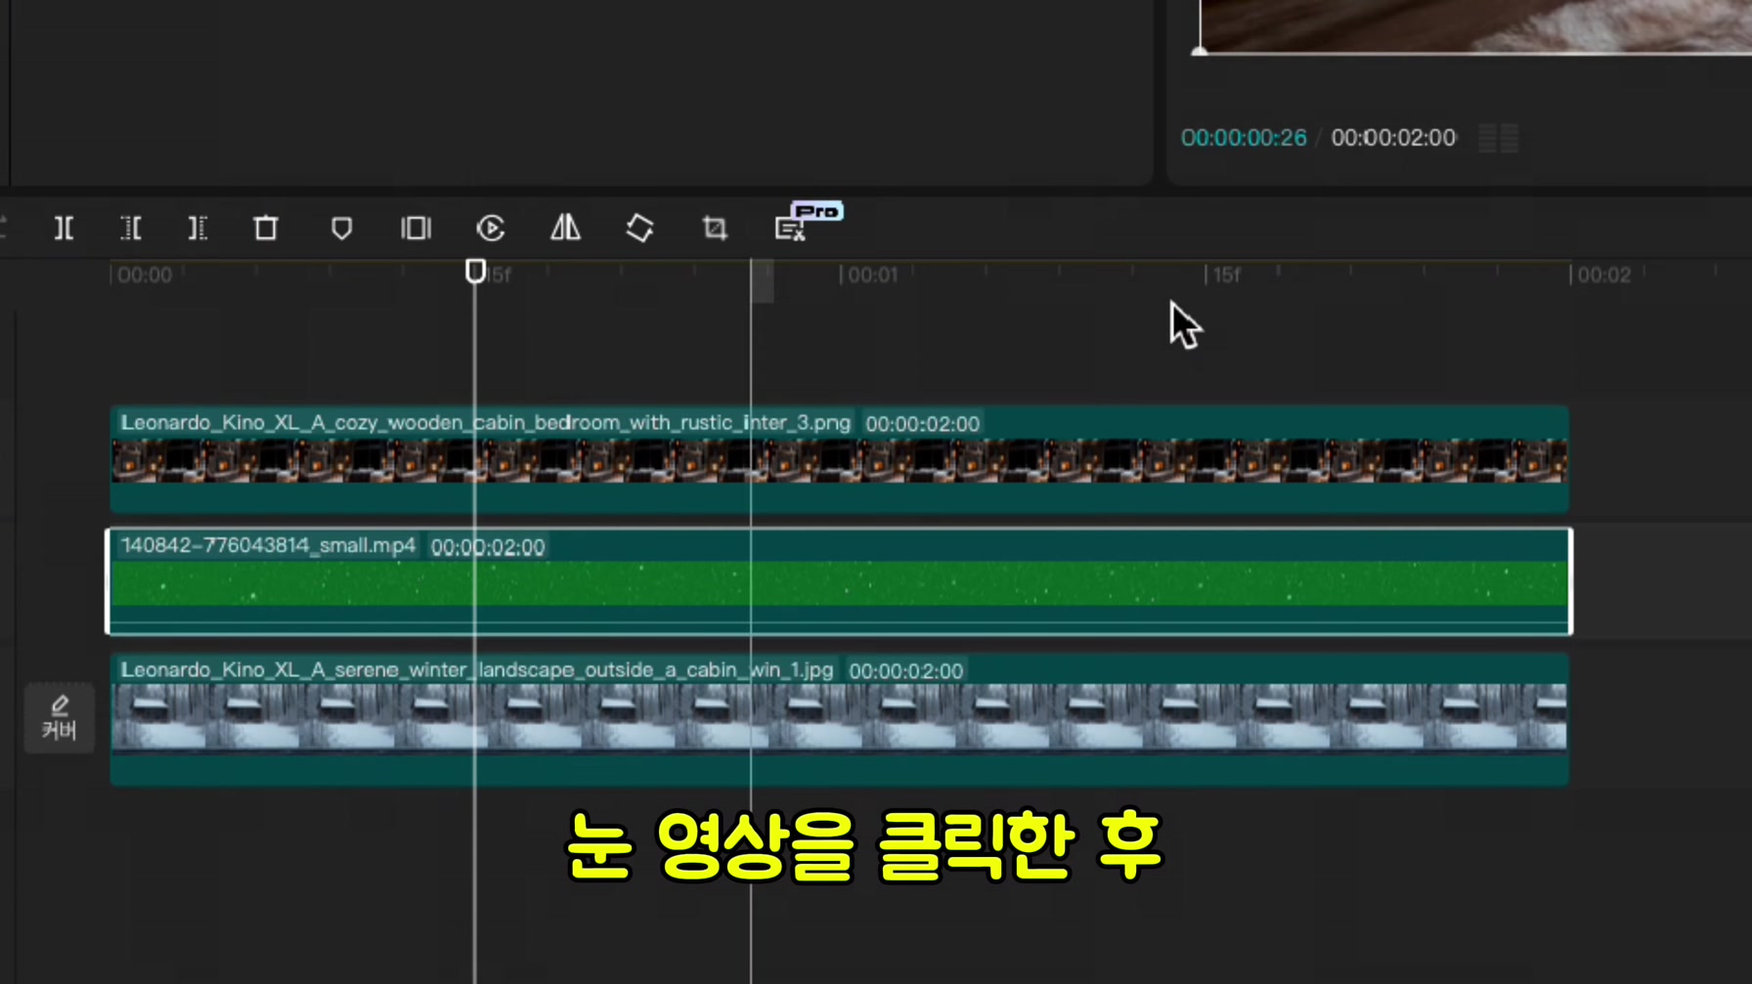Click the playhead handle on the ruler
This screenshot has width=1752, height=984.
[475, 271]
